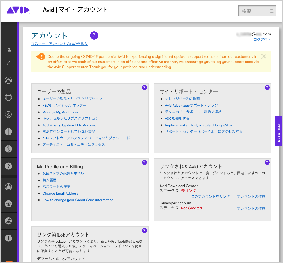The width and height of the screenshot is (283, 263).
Task: Open How to change your Credit Card information
Action: click(x=78, y=200)
